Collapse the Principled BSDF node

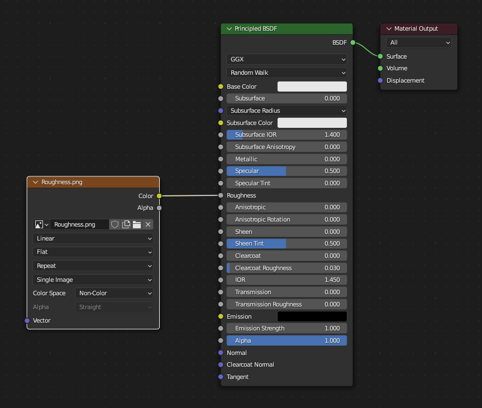click(x=229, y=28)
